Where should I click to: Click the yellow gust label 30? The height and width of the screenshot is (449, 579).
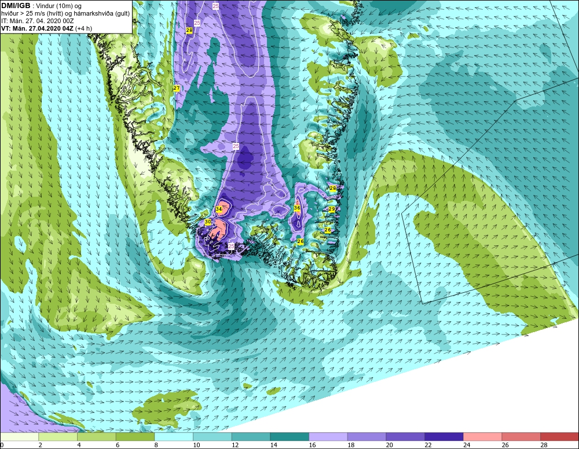(208, 222)
